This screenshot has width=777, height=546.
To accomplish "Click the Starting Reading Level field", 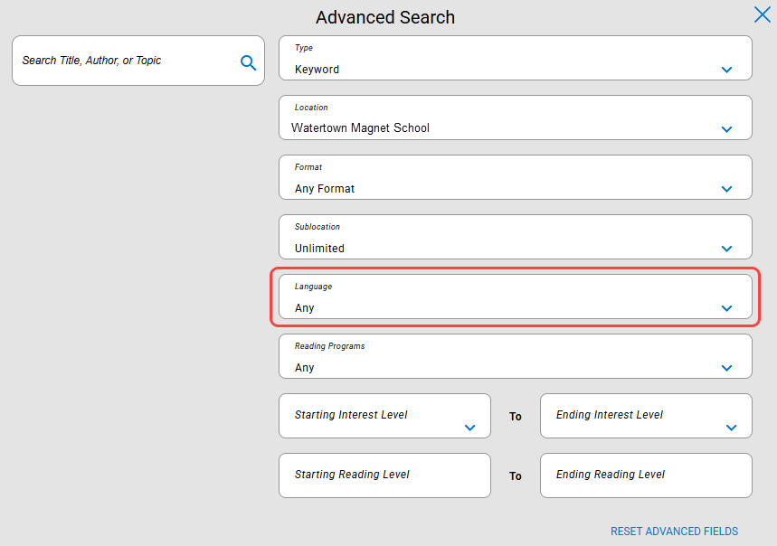I will coord(384,475).
